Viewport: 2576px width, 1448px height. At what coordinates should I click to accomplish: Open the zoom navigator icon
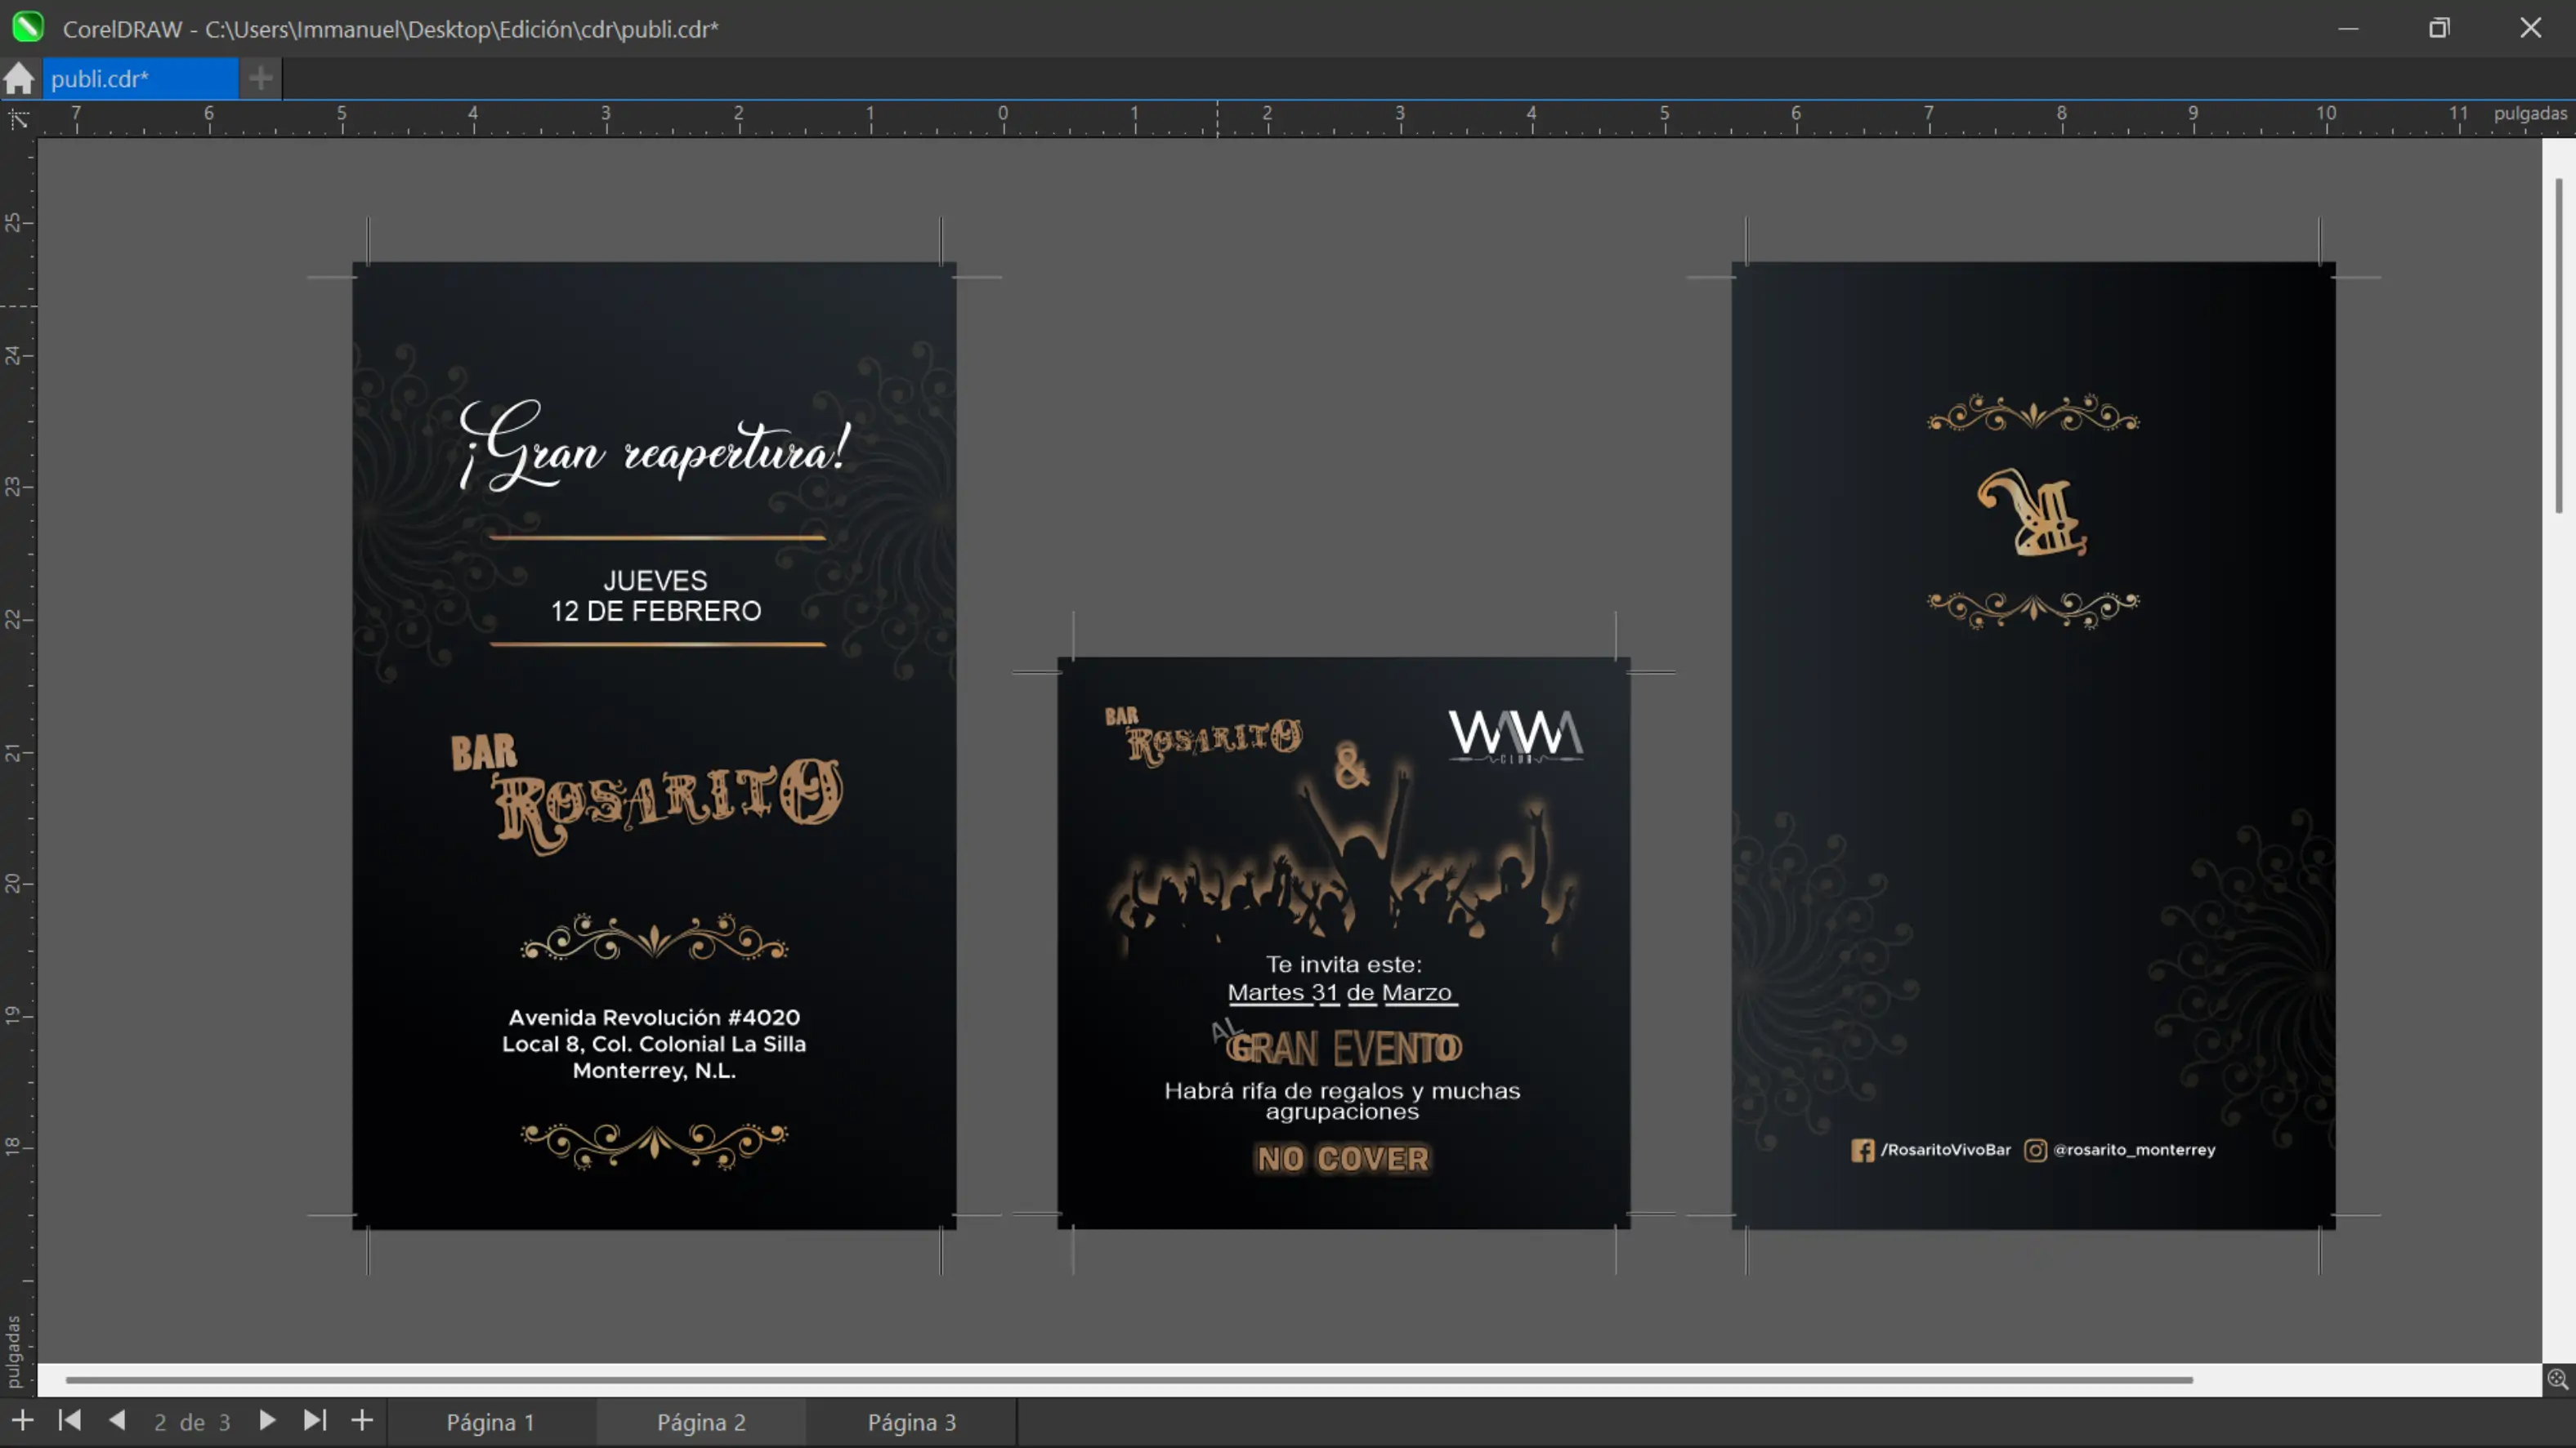coord(2557,1379)
